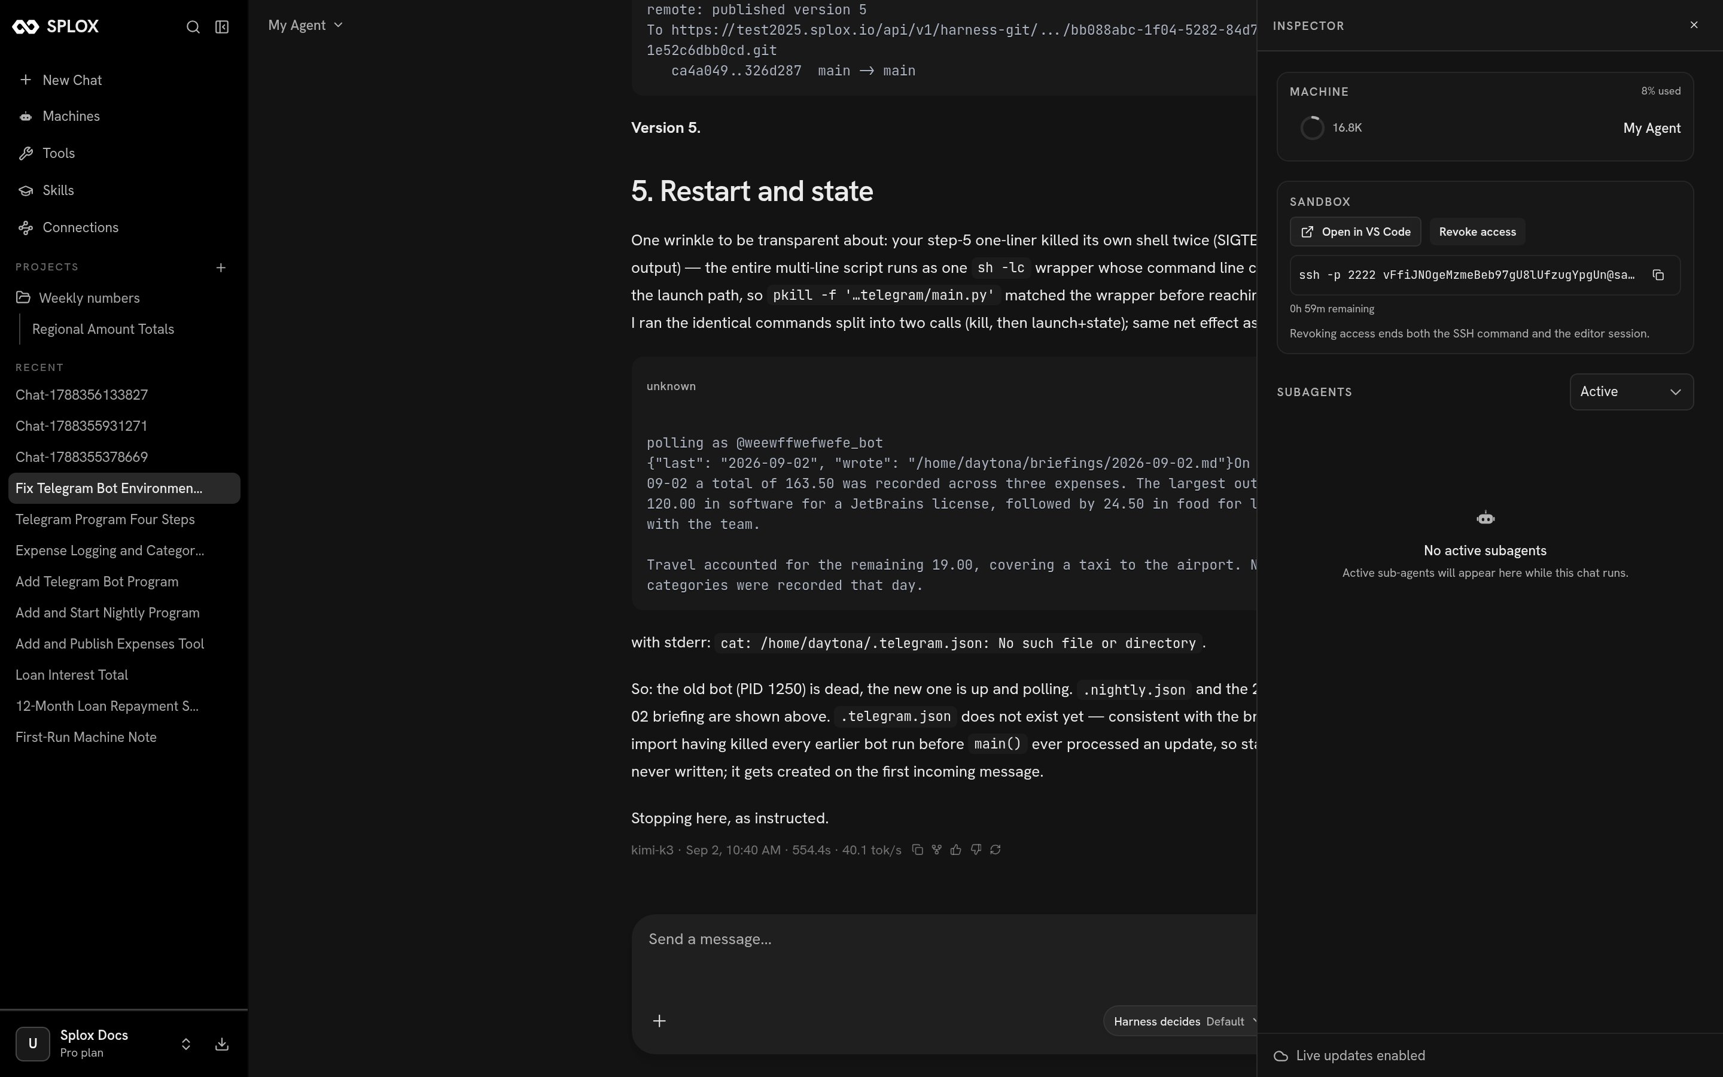Revoke sandbox access
Viewport: 1723px width, 1077px height.
click(1477, 232)
